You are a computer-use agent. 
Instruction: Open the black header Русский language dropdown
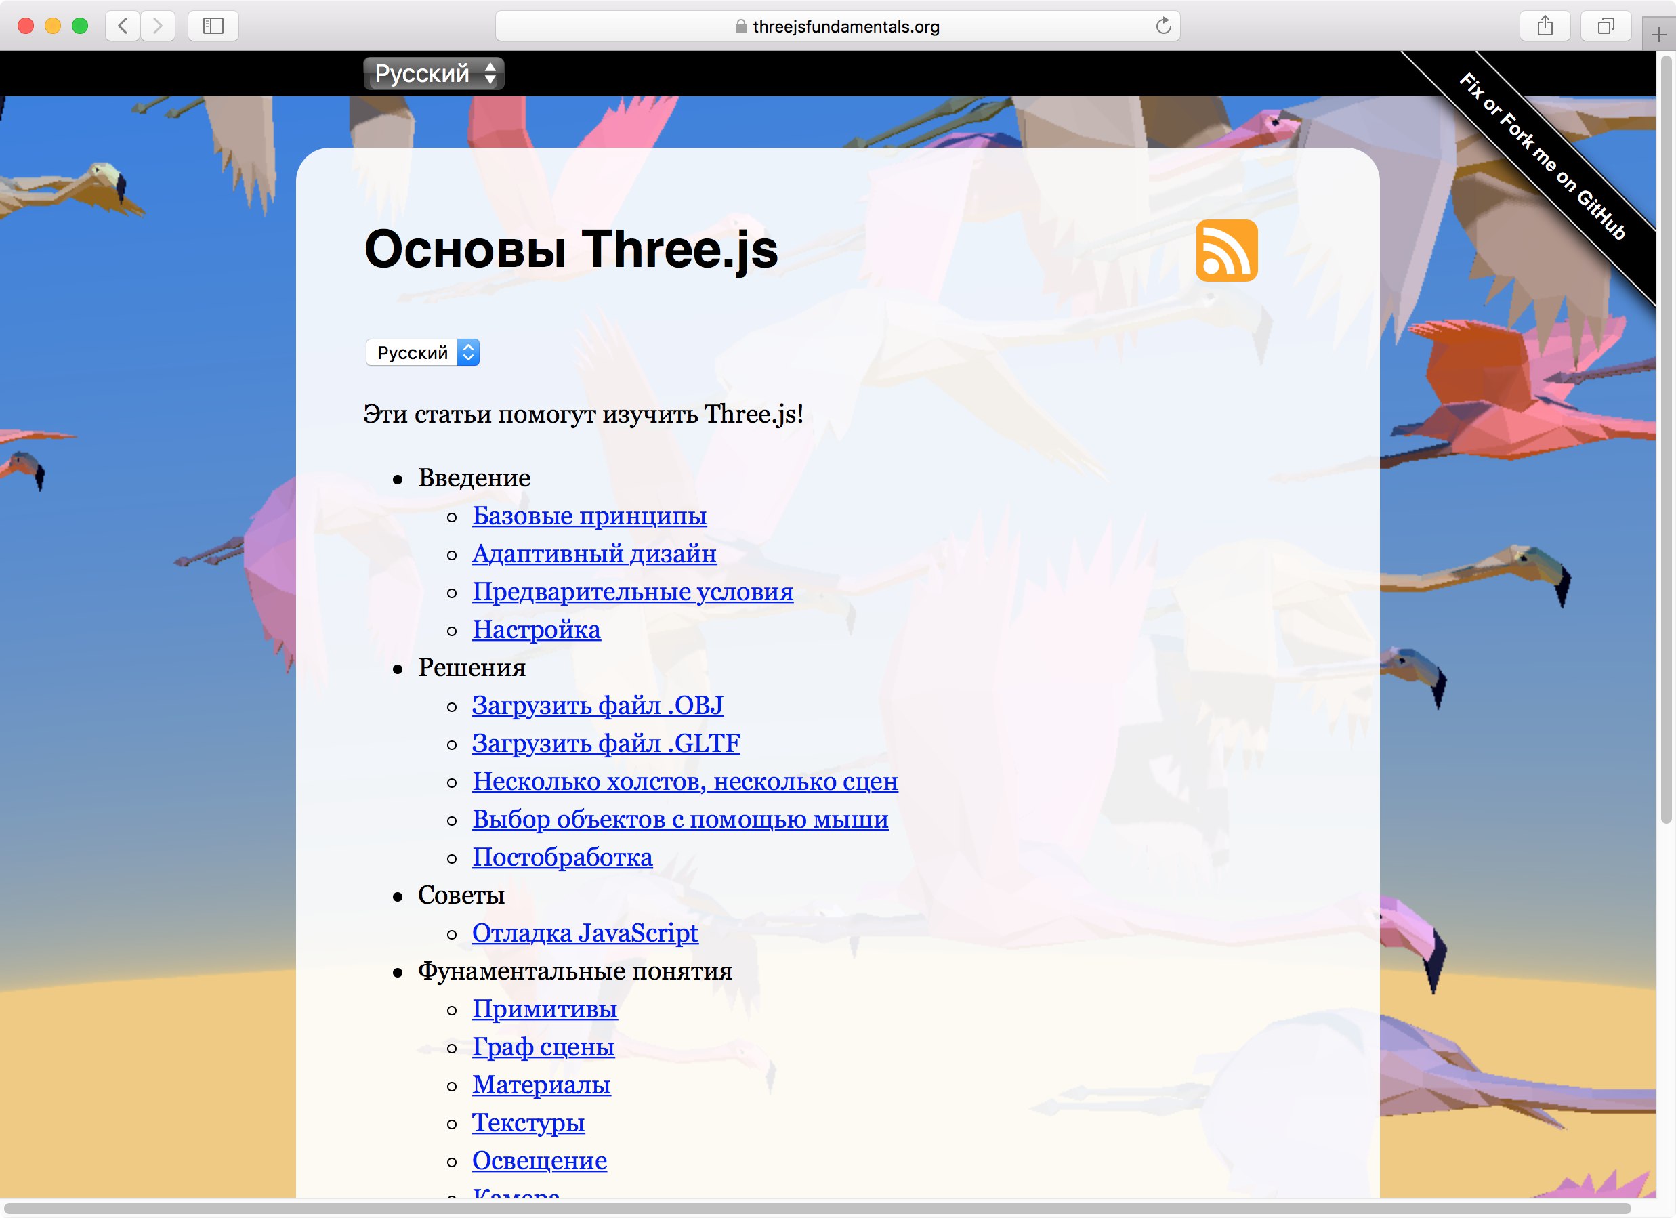click(434, 73)
